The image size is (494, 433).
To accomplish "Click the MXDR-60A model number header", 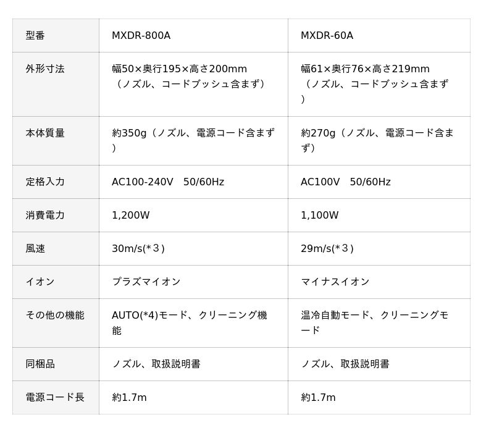I will click(x=327, y=36).
